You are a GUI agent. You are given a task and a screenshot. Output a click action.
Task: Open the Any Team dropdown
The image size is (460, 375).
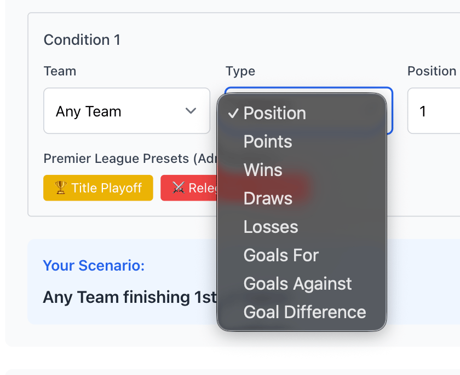[127, 111]
